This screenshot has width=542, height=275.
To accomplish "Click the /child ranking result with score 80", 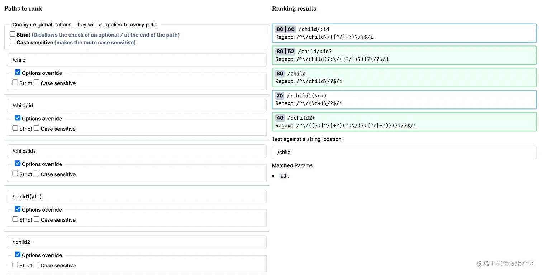I will pyautogui.click(x=404, y=77).
